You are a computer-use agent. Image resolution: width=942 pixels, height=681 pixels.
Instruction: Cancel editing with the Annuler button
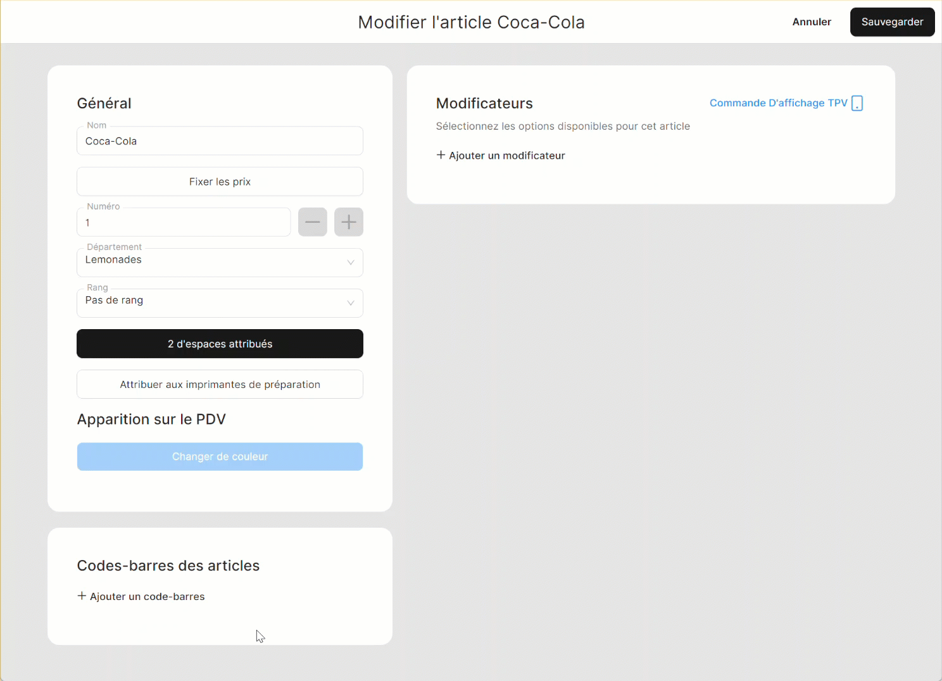(812, 22)
